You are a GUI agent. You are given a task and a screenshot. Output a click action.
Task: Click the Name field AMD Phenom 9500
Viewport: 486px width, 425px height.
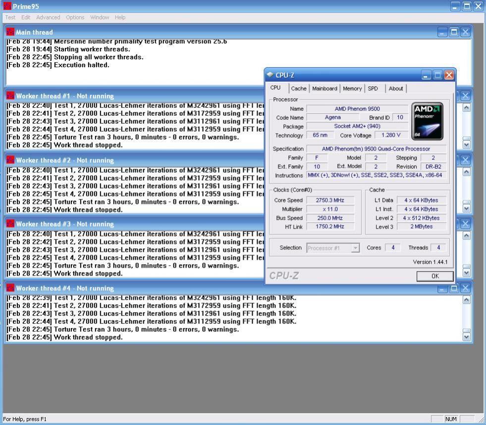tap(357, 109)
